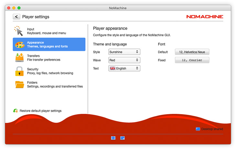Screen dimensions: 236x149
Task: Change Default font 12, Helvetica Neue
Action: click(192, 52)
